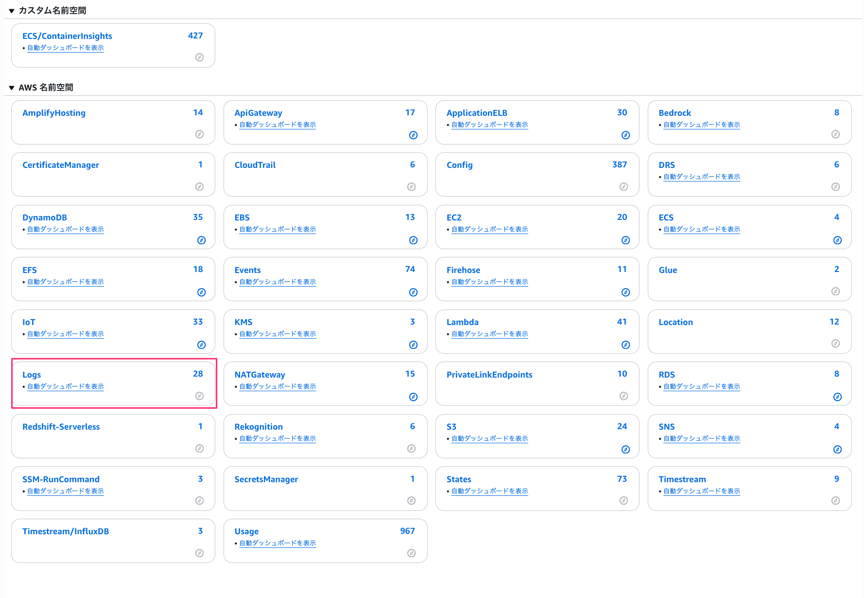Open the Bedrock namespace

[x=675, y=113]
